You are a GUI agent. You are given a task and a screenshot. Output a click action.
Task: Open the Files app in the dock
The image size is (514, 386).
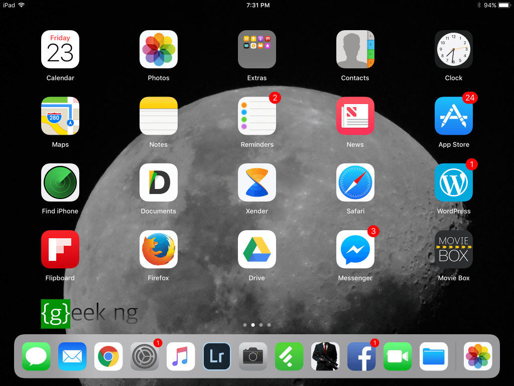(434, 356)
